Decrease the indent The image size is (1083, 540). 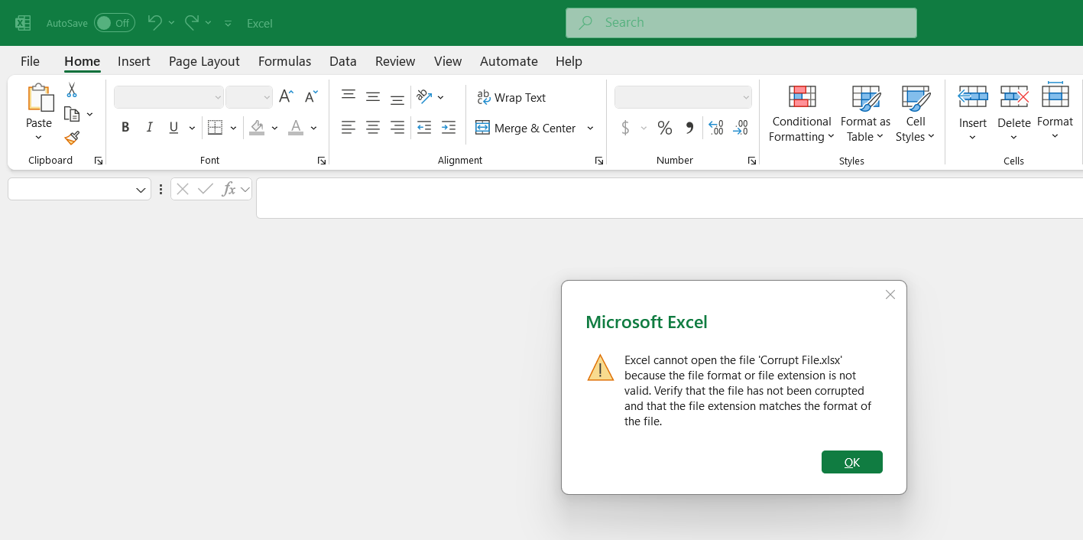(x=424, y=128)
